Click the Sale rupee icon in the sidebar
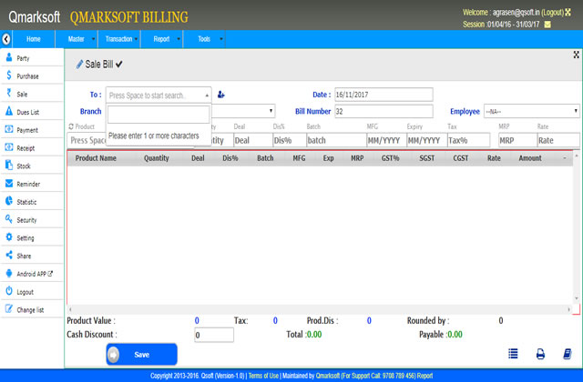This screenshot has width=583, height=382. coord(9,93)
